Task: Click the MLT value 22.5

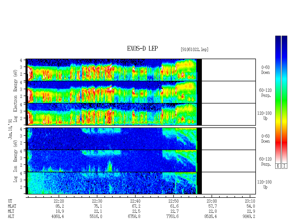Action: 136,212
